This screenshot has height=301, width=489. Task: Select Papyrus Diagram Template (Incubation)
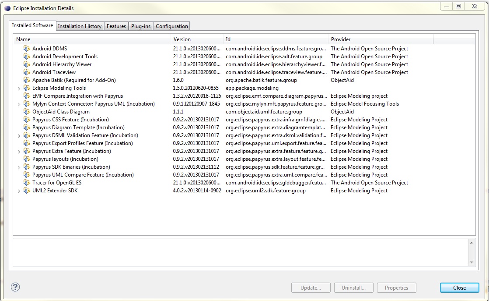pos(244,127)
